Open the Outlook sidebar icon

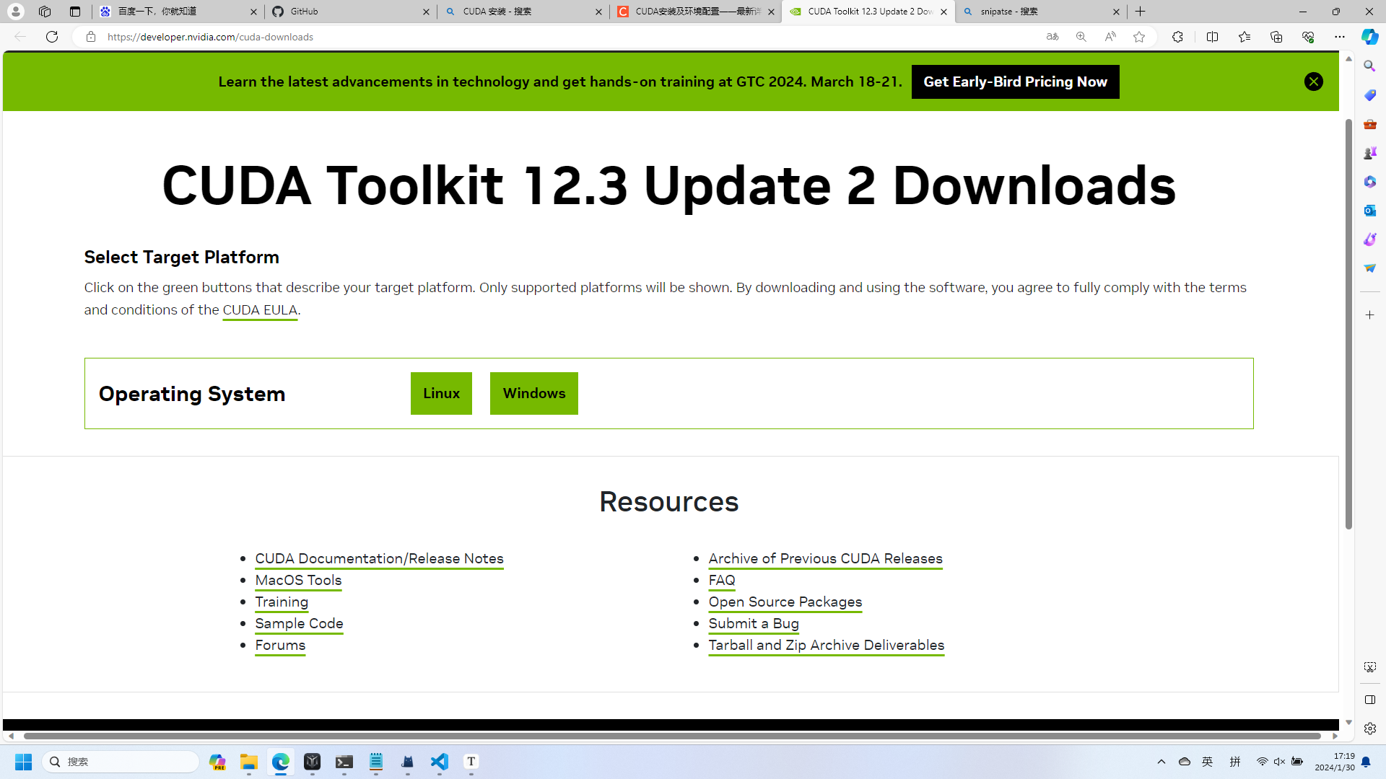(1369, 211)
